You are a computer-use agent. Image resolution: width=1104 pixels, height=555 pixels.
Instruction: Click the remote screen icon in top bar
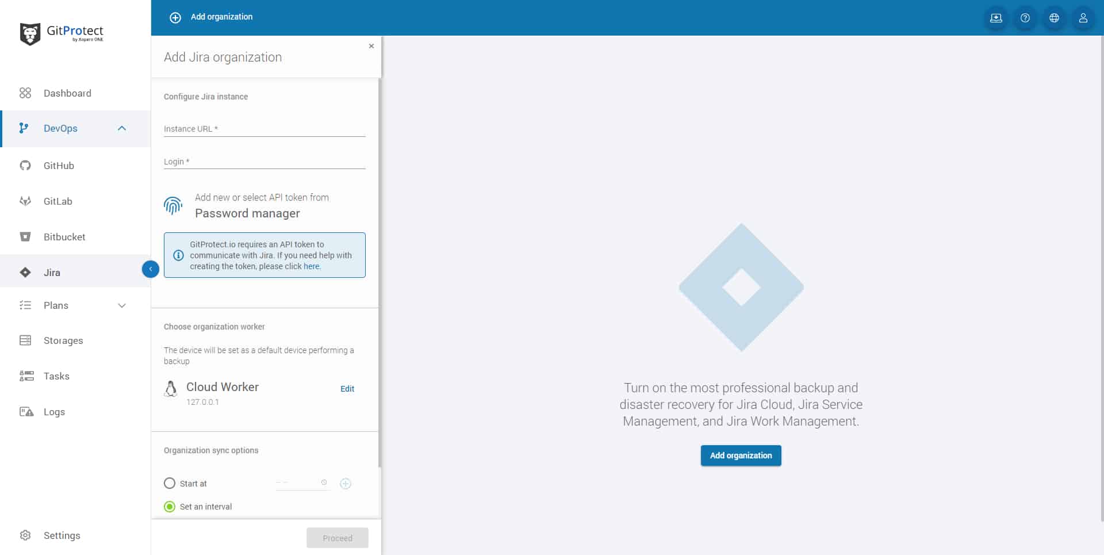[x=996, y=18]
